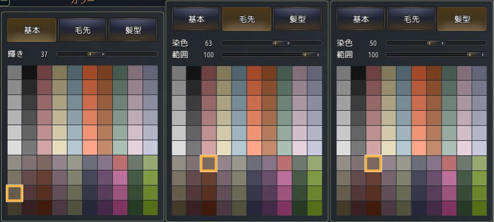Image resolution: width=494 pixels, height=222 pixels.
Task: Open the 髪型 tab in the middle panel
Action: pyautogui.click(x=297, y=19)
